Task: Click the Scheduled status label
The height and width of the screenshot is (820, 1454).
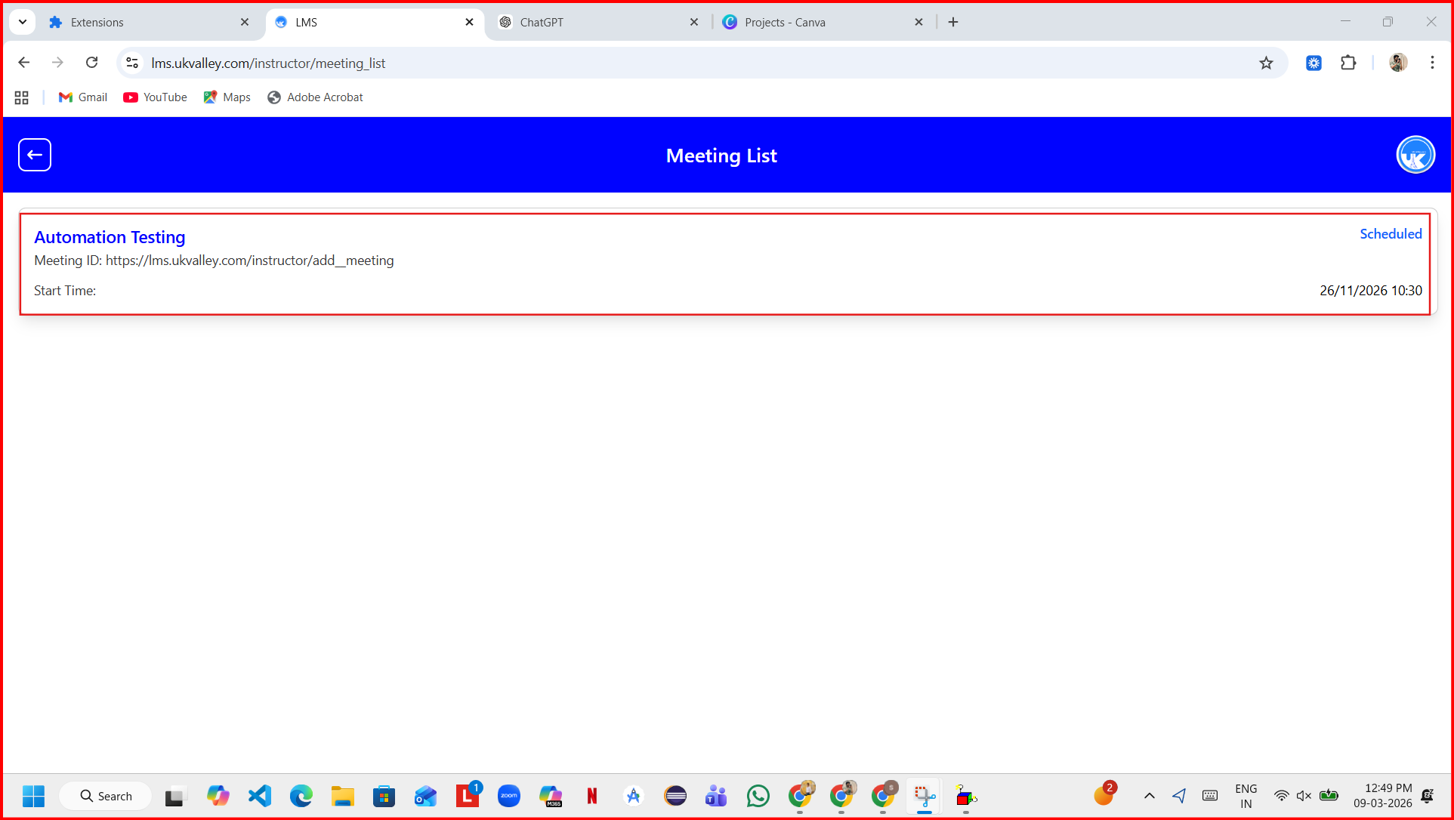Action: click(1390, 234)
